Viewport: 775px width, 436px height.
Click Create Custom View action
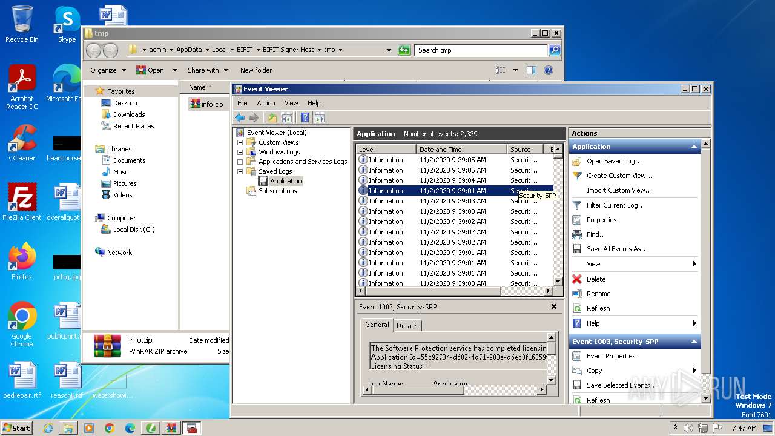point(619,176)
